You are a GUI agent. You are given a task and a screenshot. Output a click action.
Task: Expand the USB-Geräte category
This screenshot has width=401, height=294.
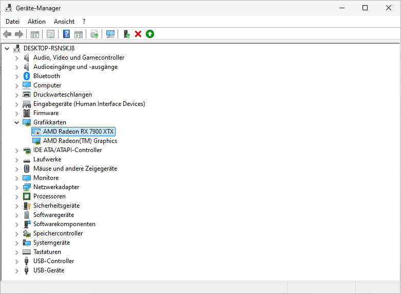click(x=16, y=270)
